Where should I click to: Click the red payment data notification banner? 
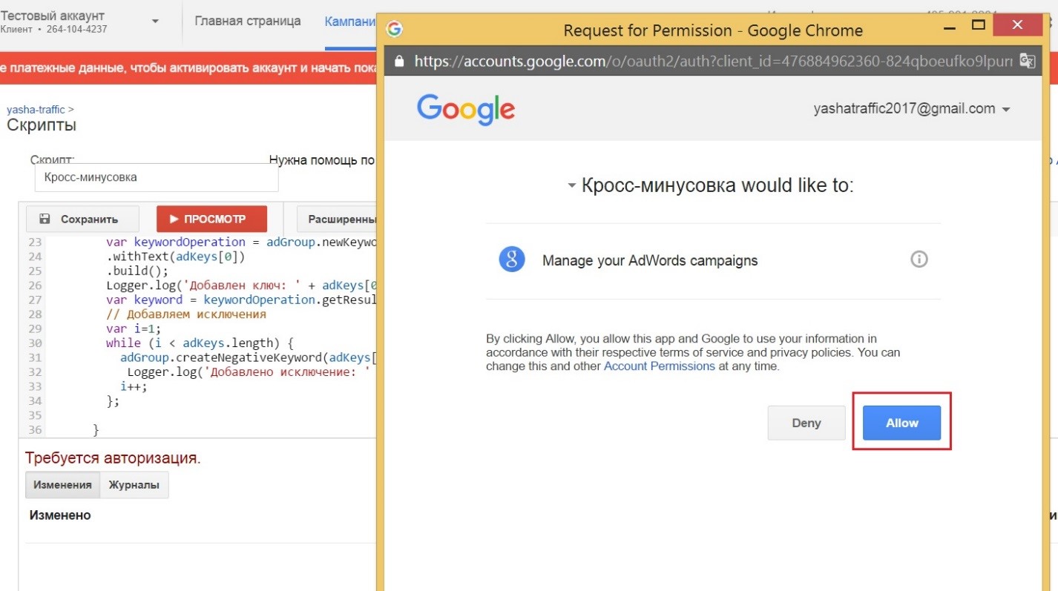tap(188, 68)
